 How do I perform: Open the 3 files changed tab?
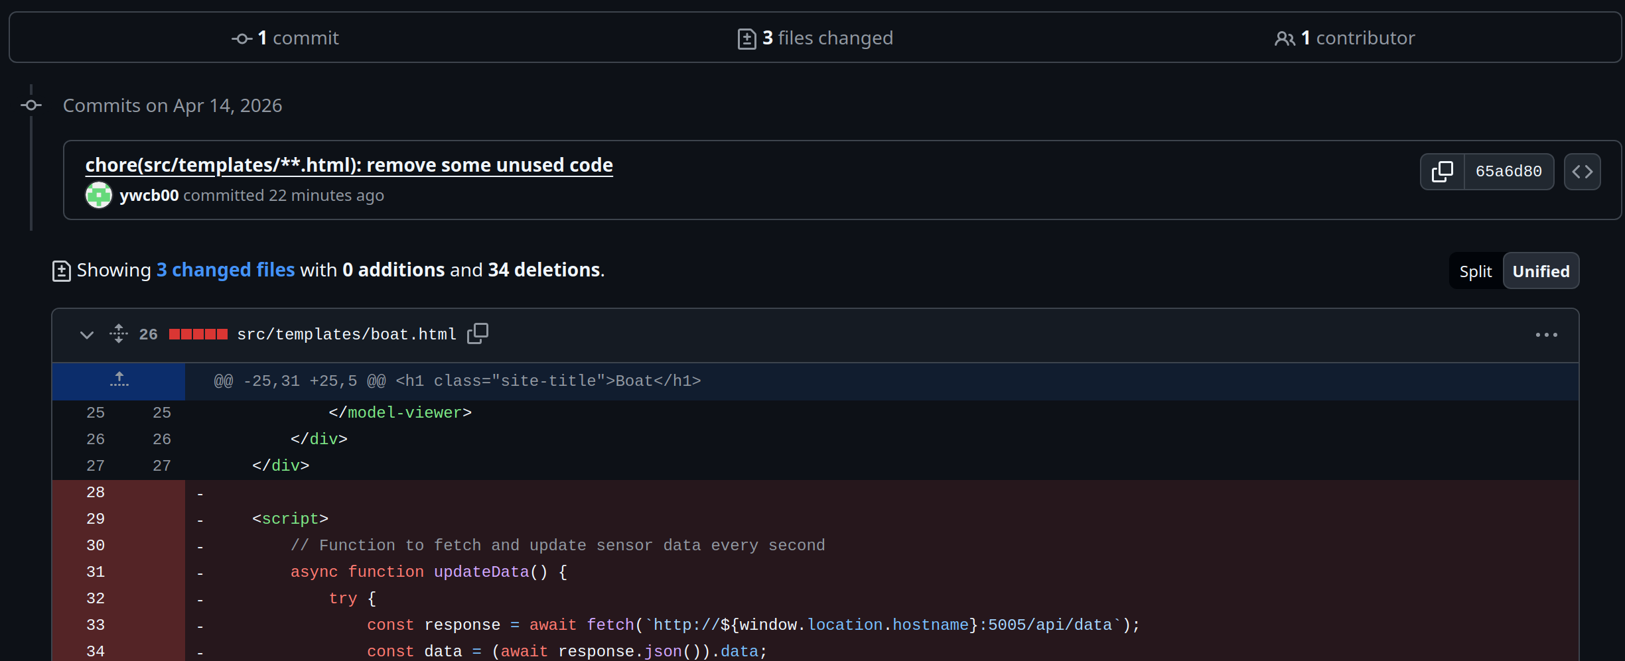click(x=815, y=38)
